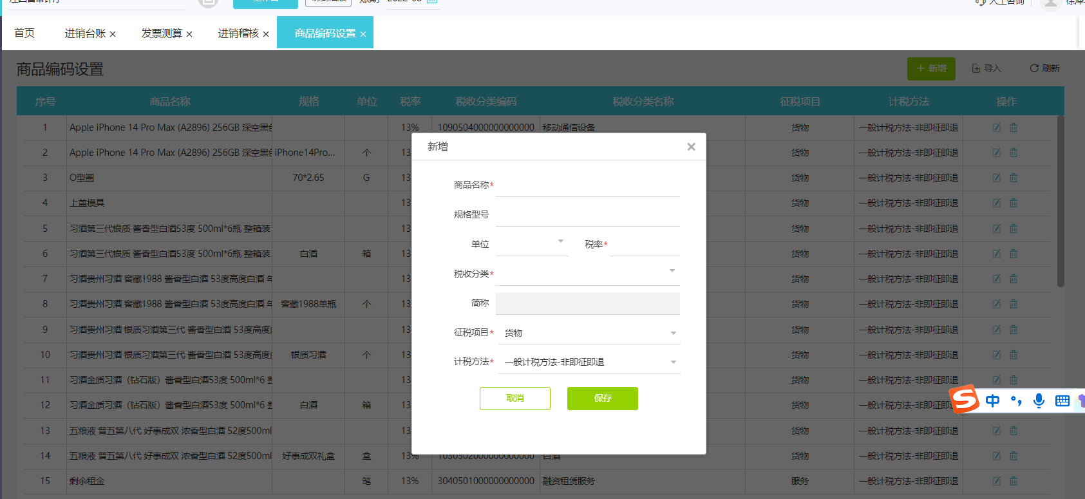Click edit icon in row 14

[x=997, y=456]
